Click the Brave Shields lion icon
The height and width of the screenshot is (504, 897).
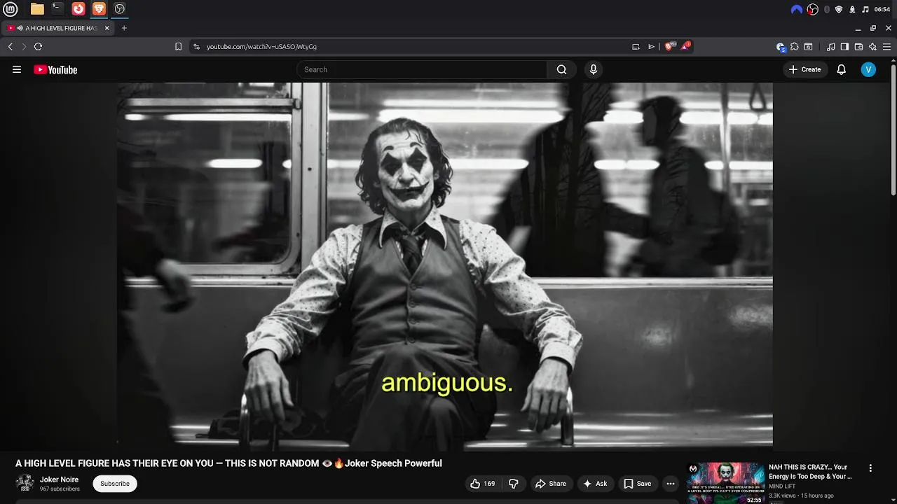click(x=670, y=46)
